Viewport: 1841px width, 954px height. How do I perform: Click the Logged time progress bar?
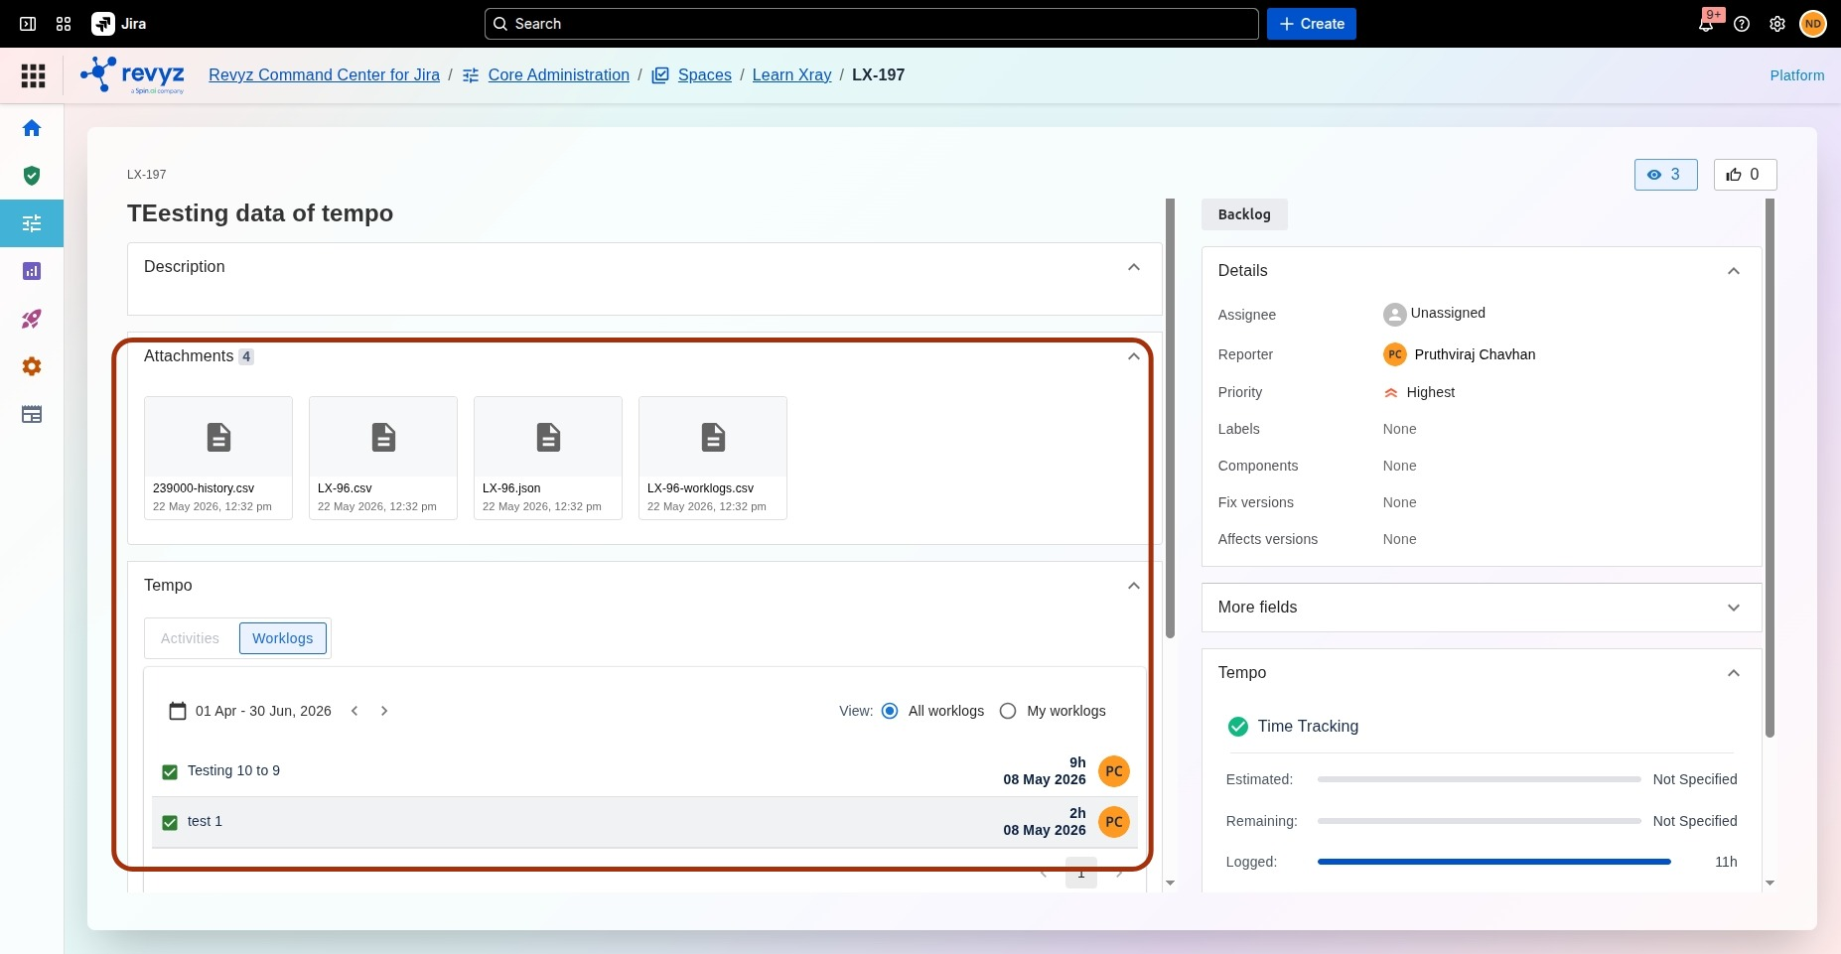click(x=1494, y=862)
